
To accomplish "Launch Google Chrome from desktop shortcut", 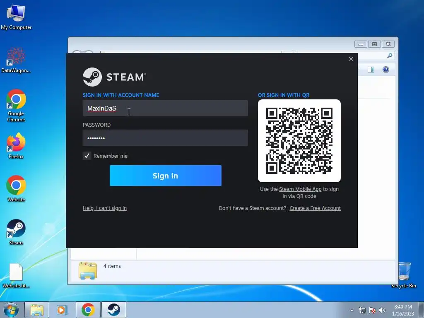I will [16, 106].
